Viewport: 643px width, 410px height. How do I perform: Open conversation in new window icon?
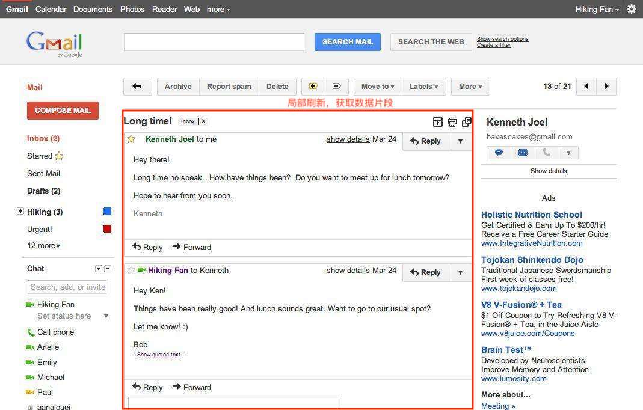[x=467, y=122]
